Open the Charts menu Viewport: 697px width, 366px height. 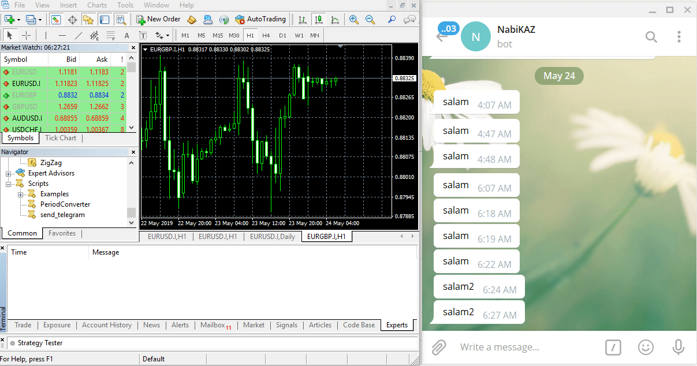96,5
